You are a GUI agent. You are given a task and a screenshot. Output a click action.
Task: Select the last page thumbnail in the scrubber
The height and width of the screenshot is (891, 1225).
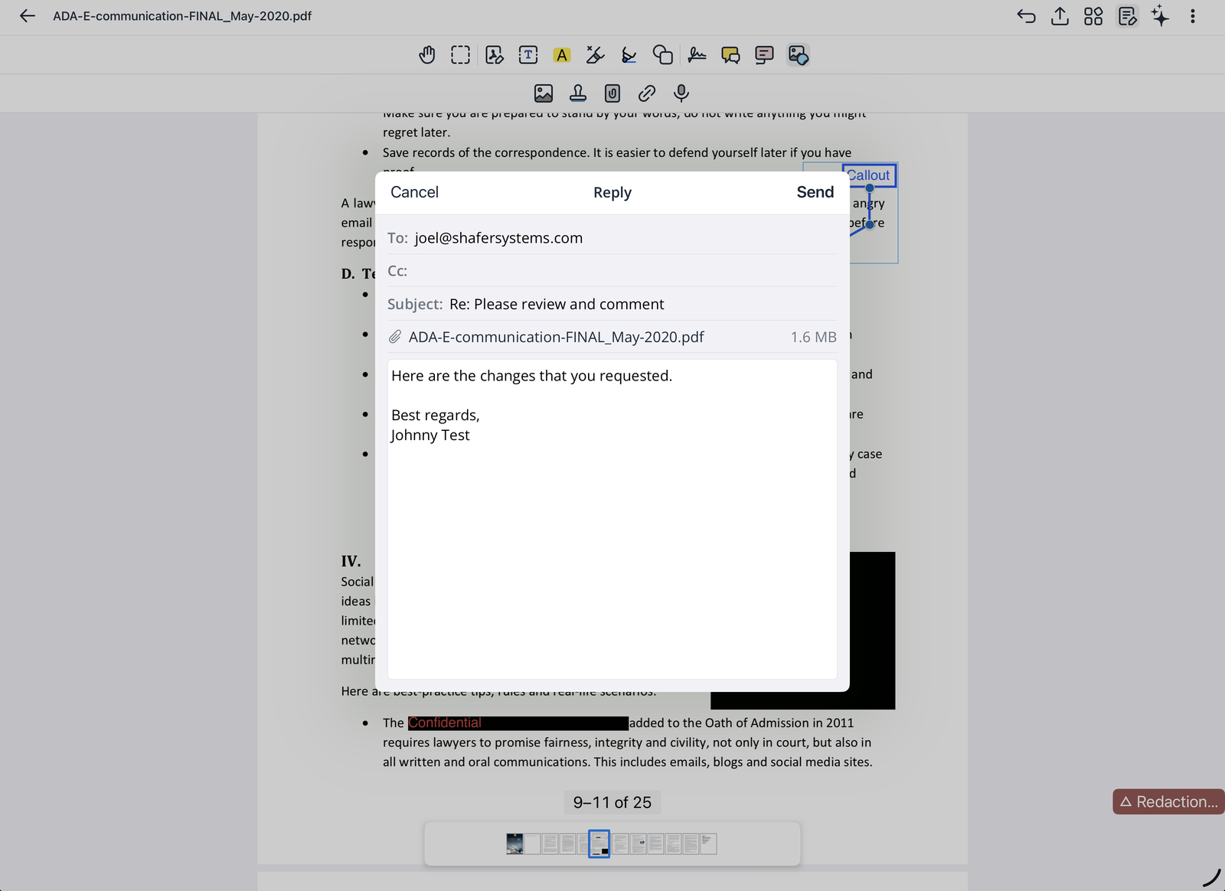pyautogui.click(x=708, y=844)
